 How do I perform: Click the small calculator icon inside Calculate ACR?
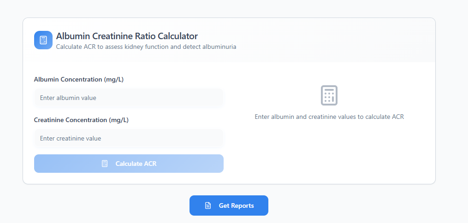[105, 164]
